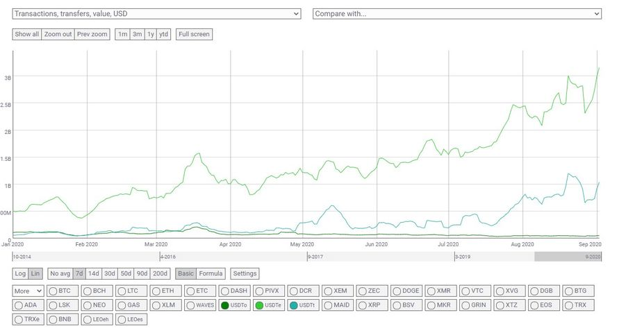Set zoom range to 1y
This screenshot has height=333, width=617.
click(x=150, y=34)
